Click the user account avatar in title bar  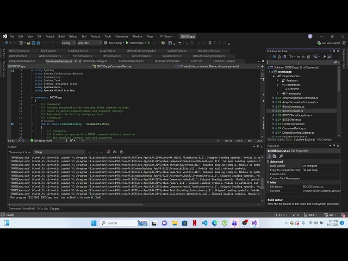[x=310, y=36]
